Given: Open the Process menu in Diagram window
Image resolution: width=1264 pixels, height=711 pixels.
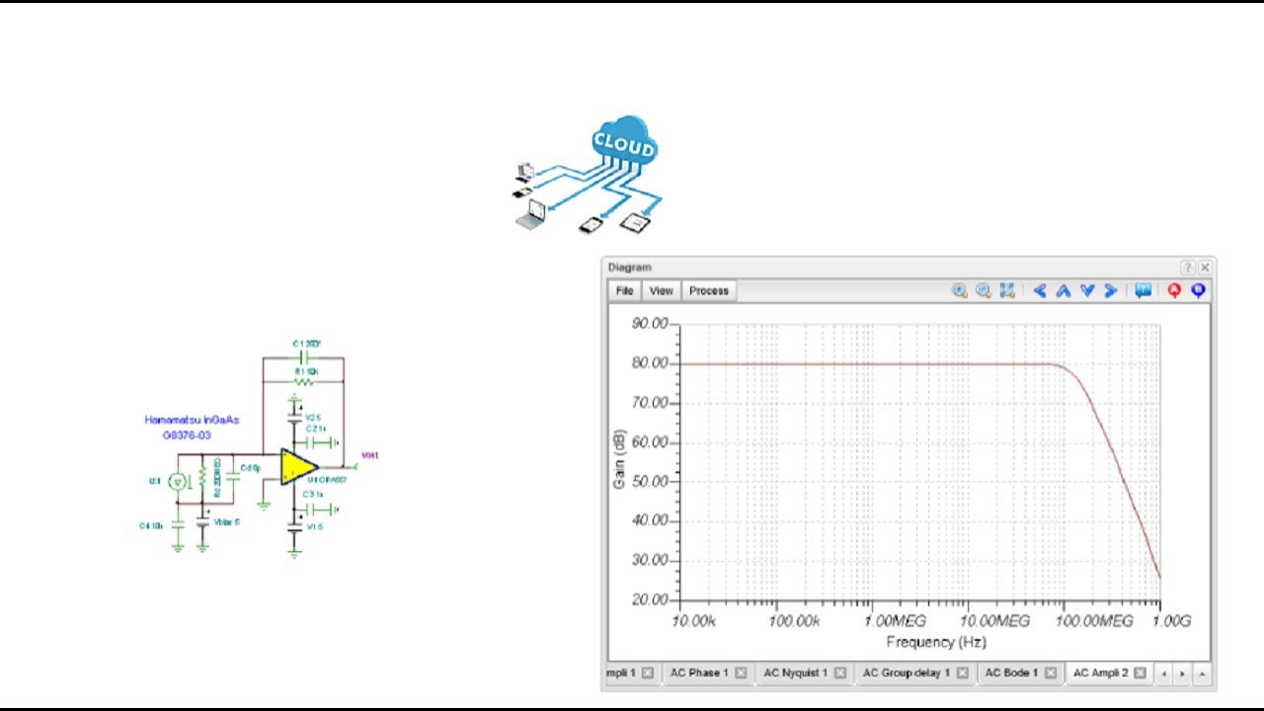Looking at the screenshot, I should (x=708, y=290).
